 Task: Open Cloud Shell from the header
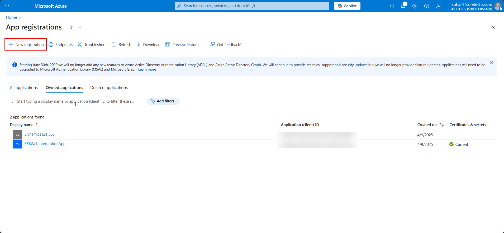pyautogui.click(x=391, y=6)
